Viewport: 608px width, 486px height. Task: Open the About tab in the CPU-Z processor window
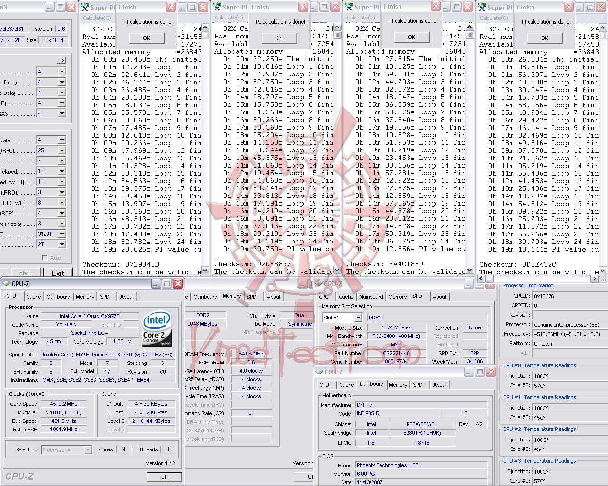(127, 297)
